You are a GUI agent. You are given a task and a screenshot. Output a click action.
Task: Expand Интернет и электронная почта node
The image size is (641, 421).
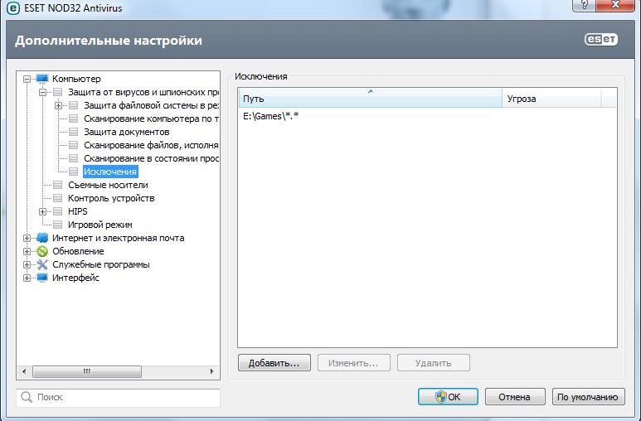[27, 238]
